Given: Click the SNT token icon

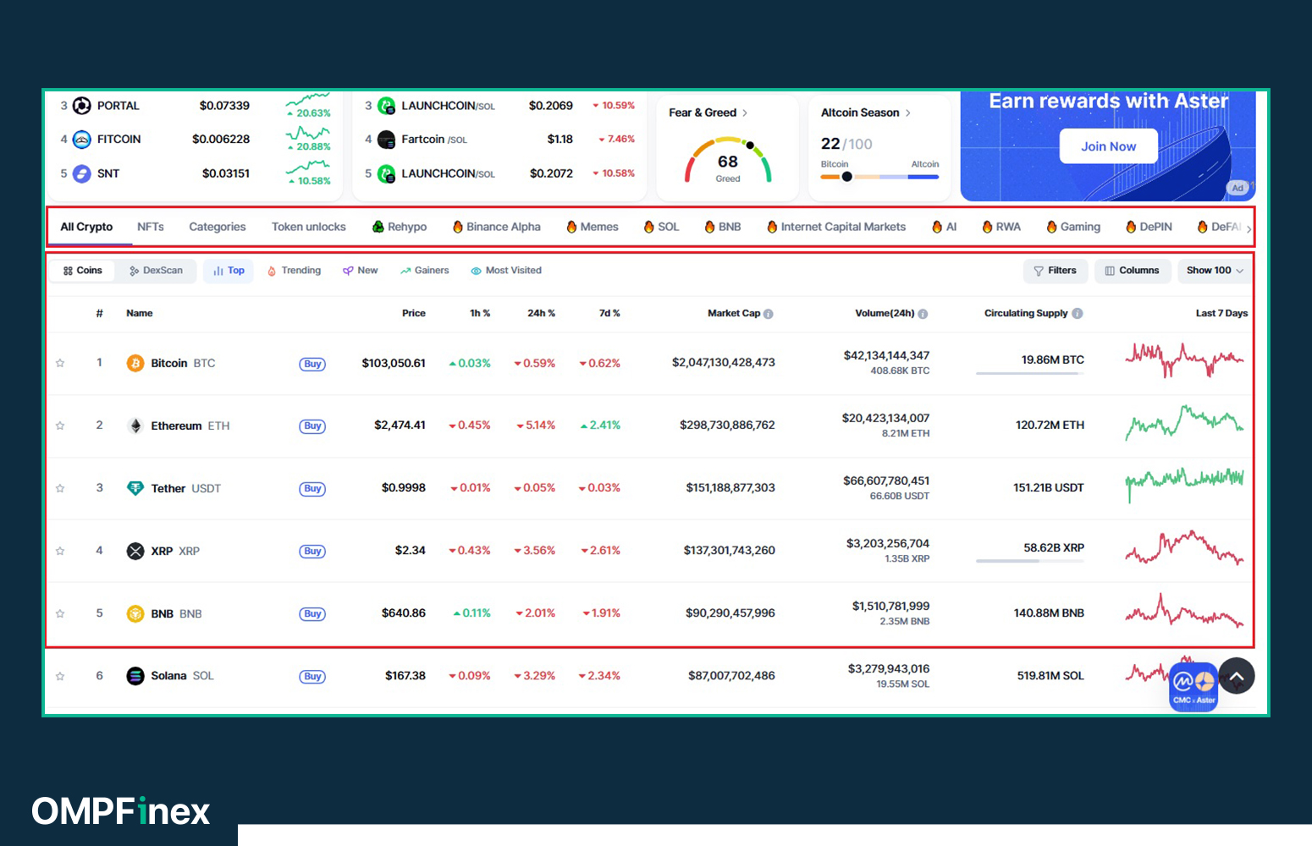Looking at the screenshot, I should click(x=82, y=173).
